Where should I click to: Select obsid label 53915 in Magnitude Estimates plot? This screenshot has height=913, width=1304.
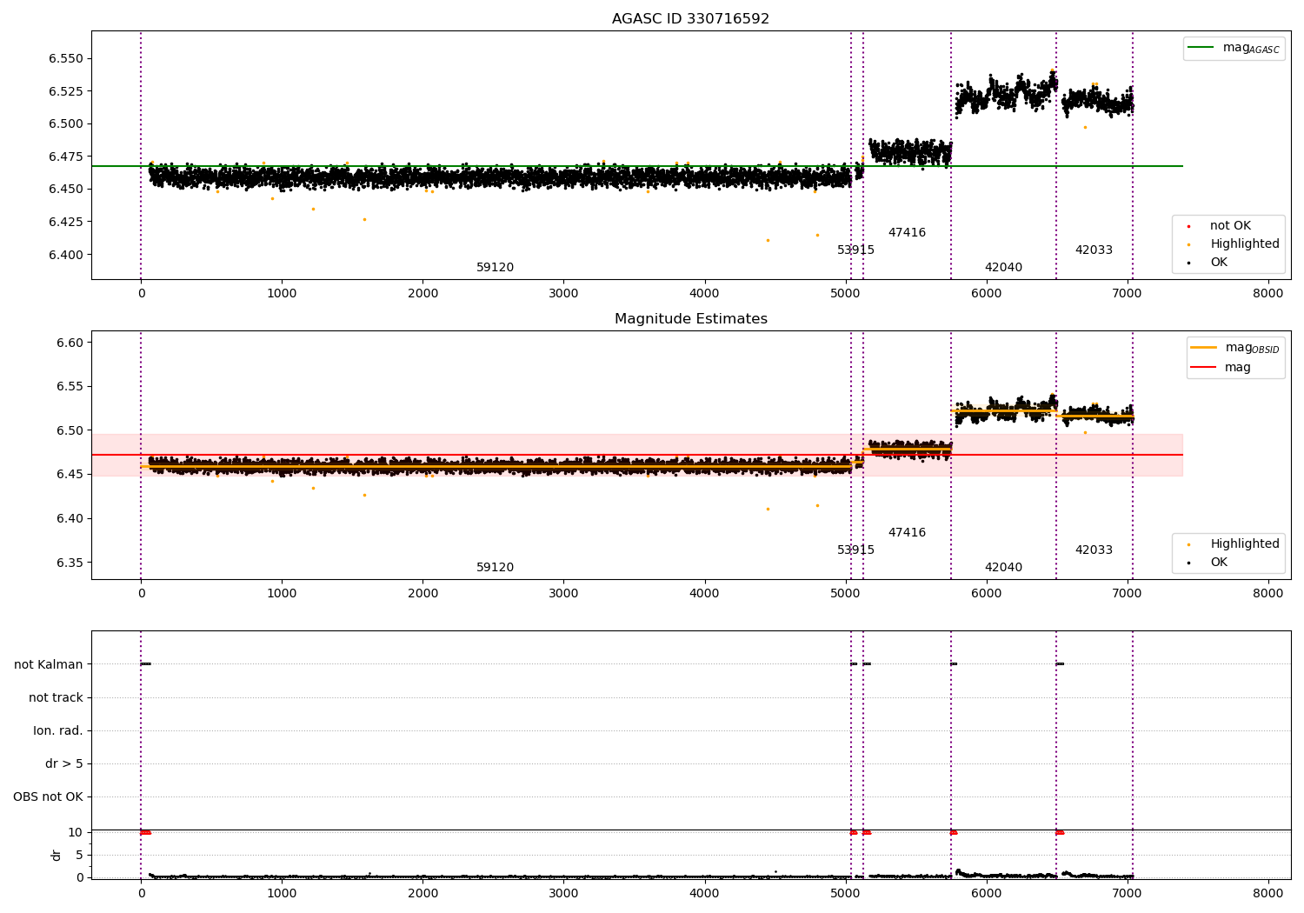pos(855,550)
